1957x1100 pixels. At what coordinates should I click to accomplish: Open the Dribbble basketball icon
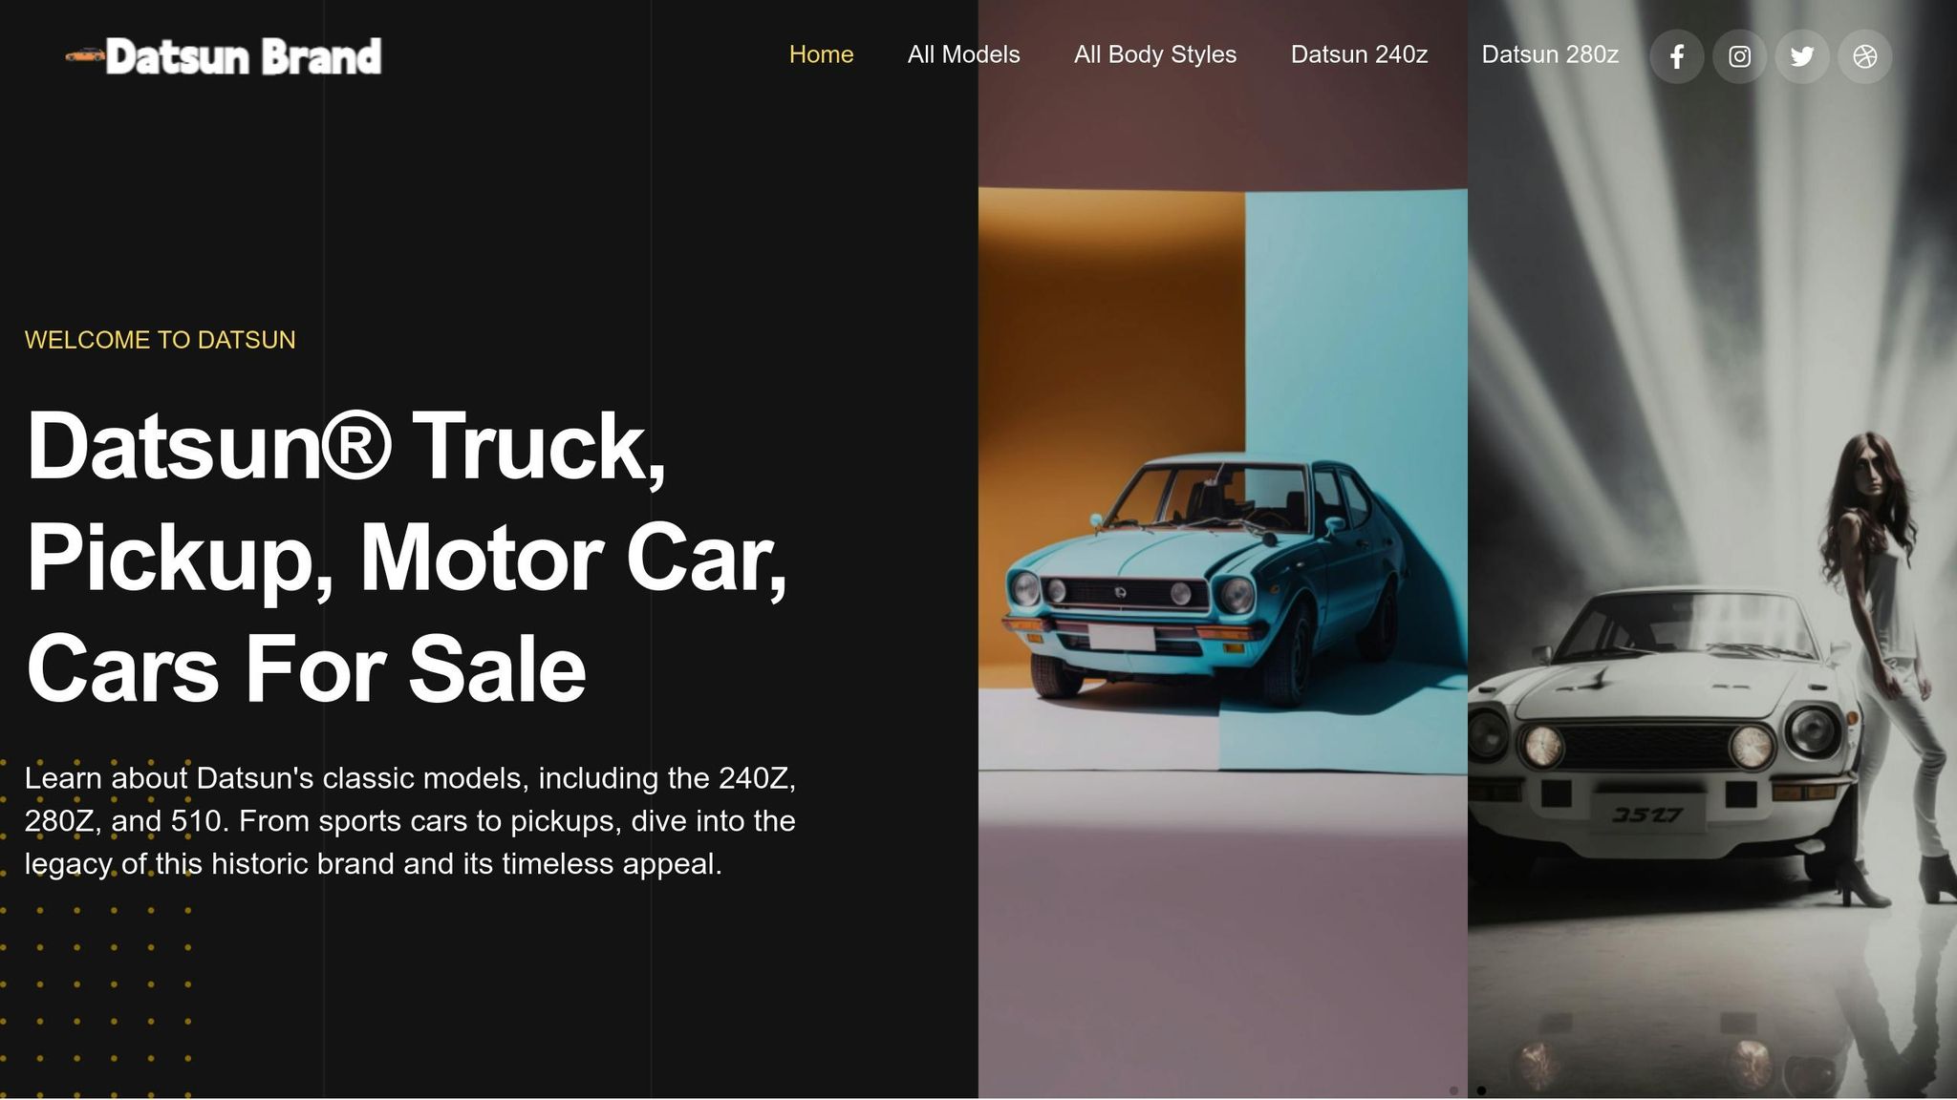1865,56
